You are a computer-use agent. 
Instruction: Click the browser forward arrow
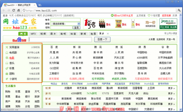click(9, 10)
